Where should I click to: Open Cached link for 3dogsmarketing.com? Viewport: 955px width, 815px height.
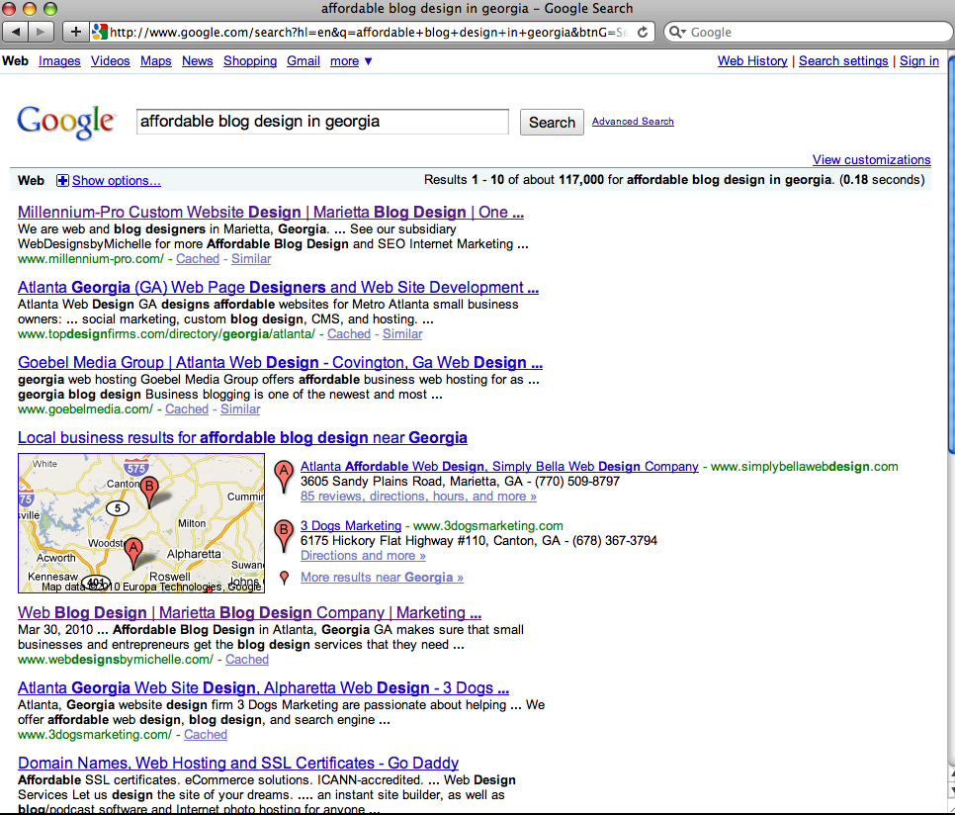(206, 735)
